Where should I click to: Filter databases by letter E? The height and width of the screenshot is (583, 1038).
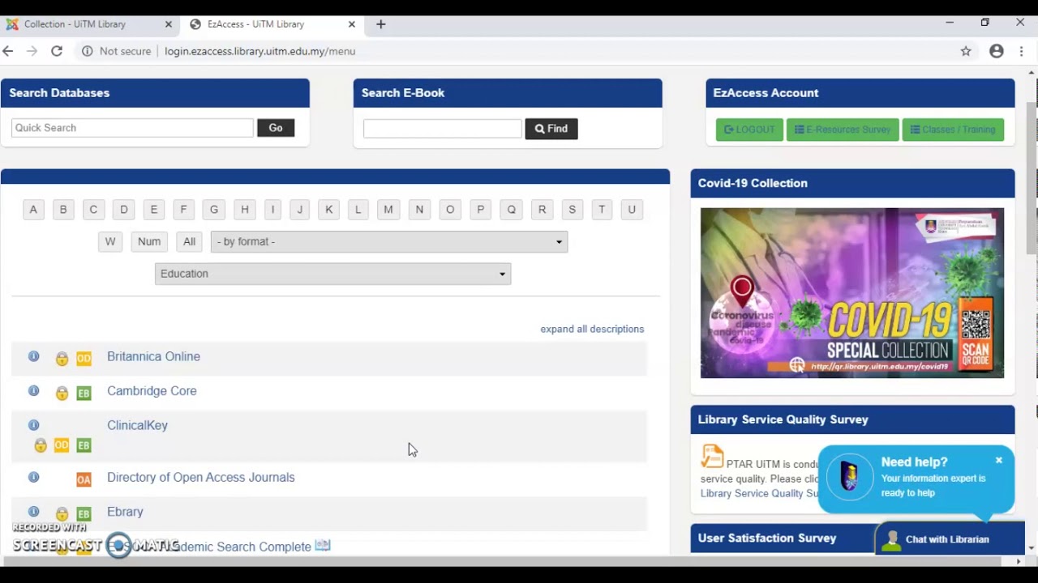tap(153, 210)
